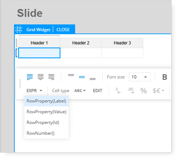Click the CLOSE button of Grid Widget
This screenshot has height=158, width=177.
63,29
